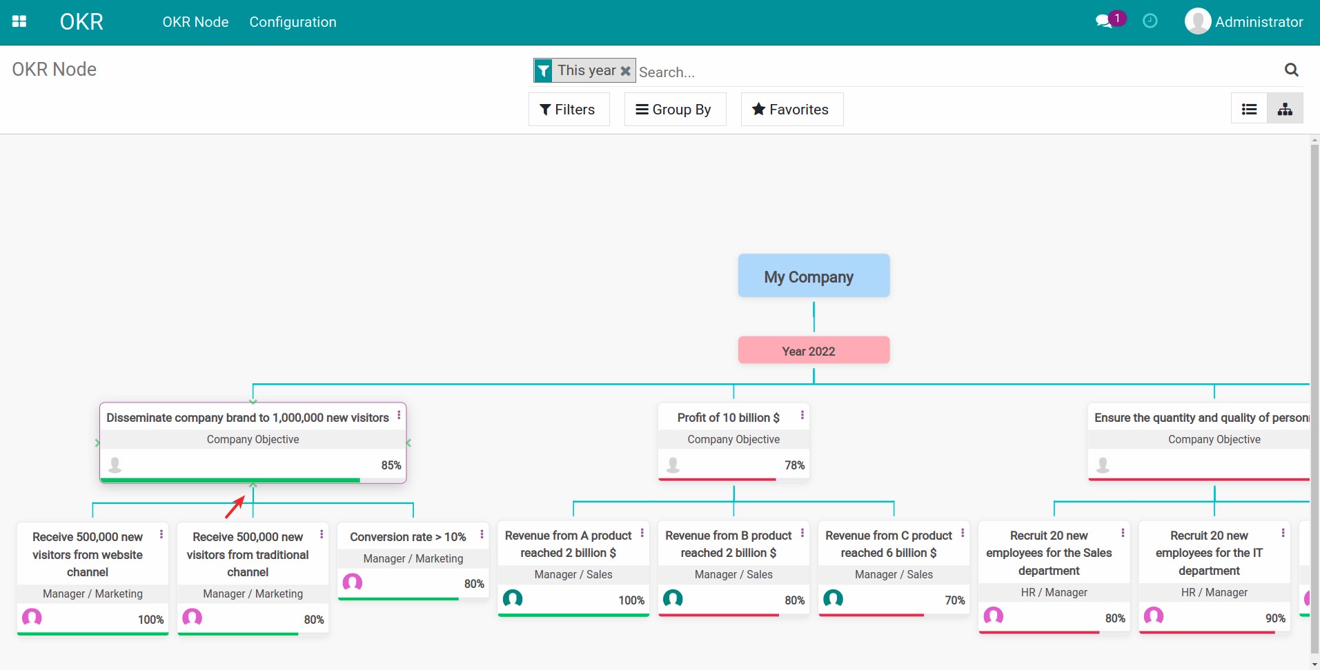Open the kebab menu on 'Recruit 20 new employees for the Sales department' card
Screen dimensions: 1320x670
click(x=1122, y=533)
